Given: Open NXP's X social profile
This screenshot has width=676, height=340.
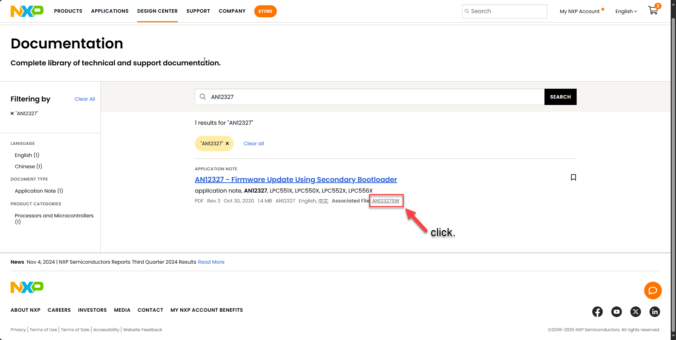Looking at the screenshot, I should (x=635, y=312).
